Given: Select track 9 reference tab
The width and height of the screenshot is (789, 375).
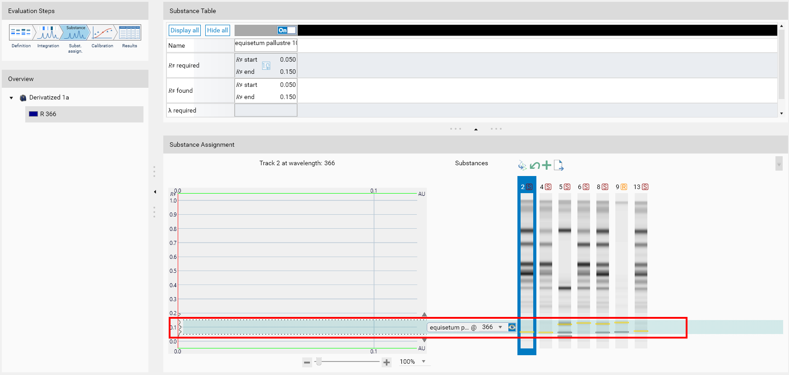Looking at the screenshot, I should coord(622,187).
